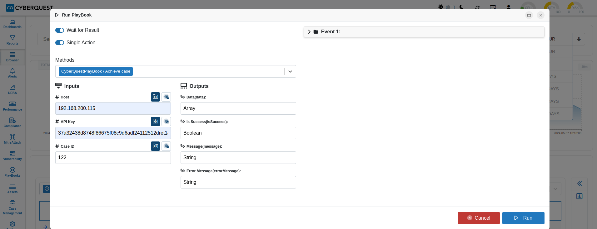Close the Run PlayBook dialog
Screen dimensions: 597x229
point(540,15)
